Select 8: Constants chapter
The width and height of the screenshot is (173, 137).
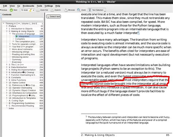click(x=15, y=77)
